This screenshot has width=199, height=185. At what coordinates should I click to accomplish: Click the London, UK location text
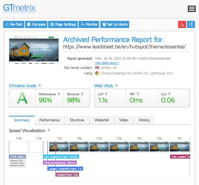(x=109, y=68)
